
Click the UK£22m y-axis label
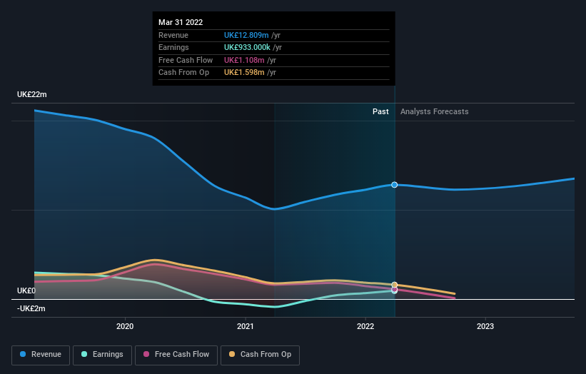tap(32, 94)
